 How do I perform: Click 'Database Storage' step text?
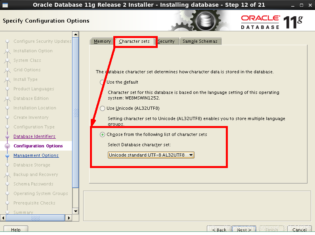tap(32, 165)
